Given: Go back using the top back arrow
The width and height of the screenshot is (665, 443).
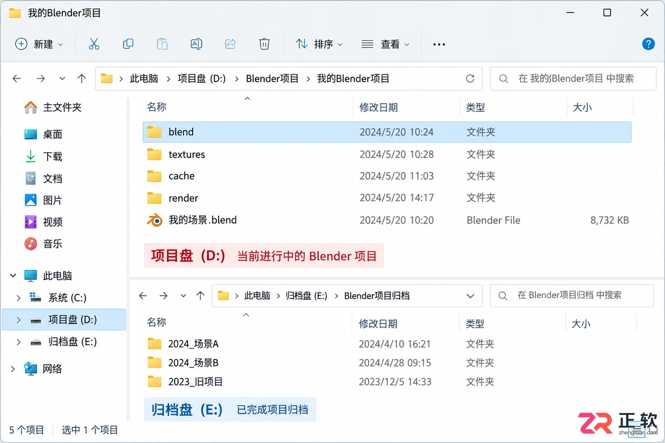Looking at the screenshot, I should [x=17, y=78].
